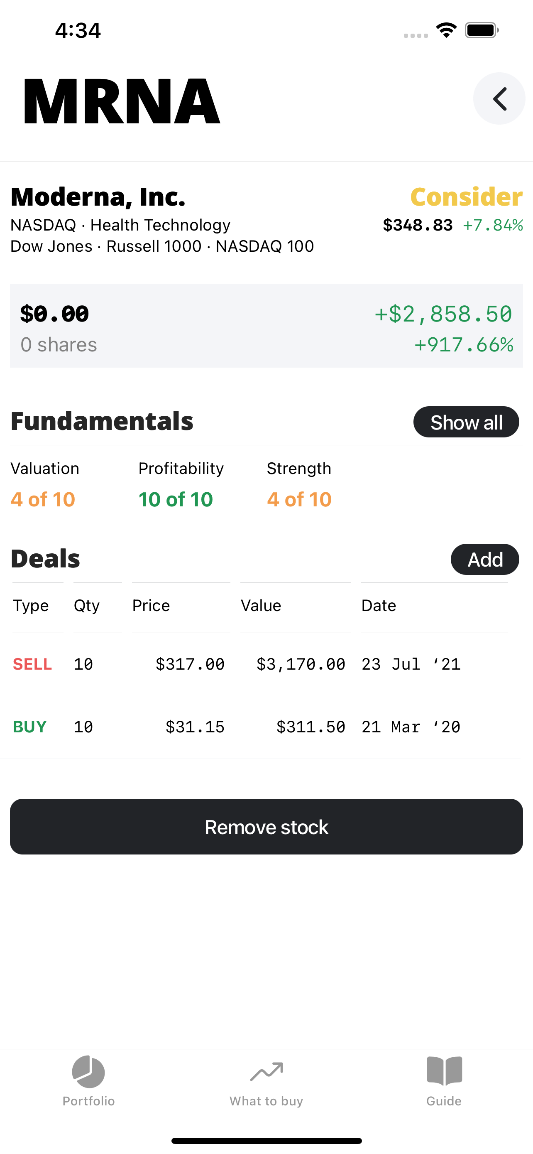Open the Guide book icon
This screenshot has width=533, height=1154.
(x=444, y=1071)
